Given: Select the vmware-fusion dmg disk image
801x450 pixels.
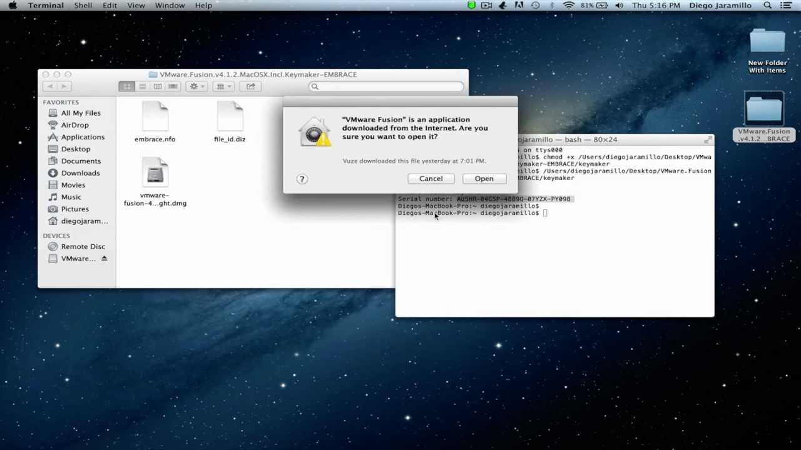Looking at the screenshot, I should pyautogui.click(x=155, y=172).
